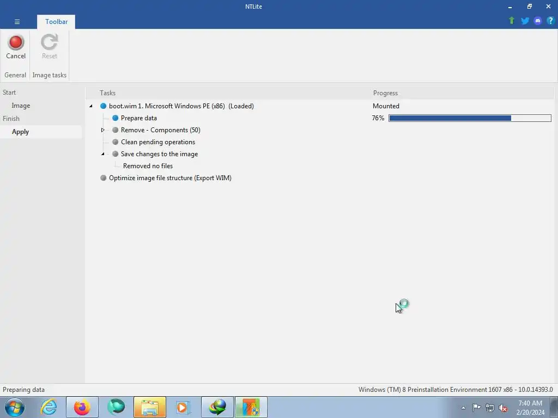
Task: Click grey dot beside Clean pending operations
Action: pos(116,142)
